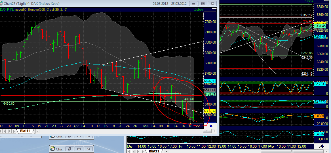Jump to last sheet in Chart27 window
The height and width of the screenshot is (153, 331).
tap(14, 131)
